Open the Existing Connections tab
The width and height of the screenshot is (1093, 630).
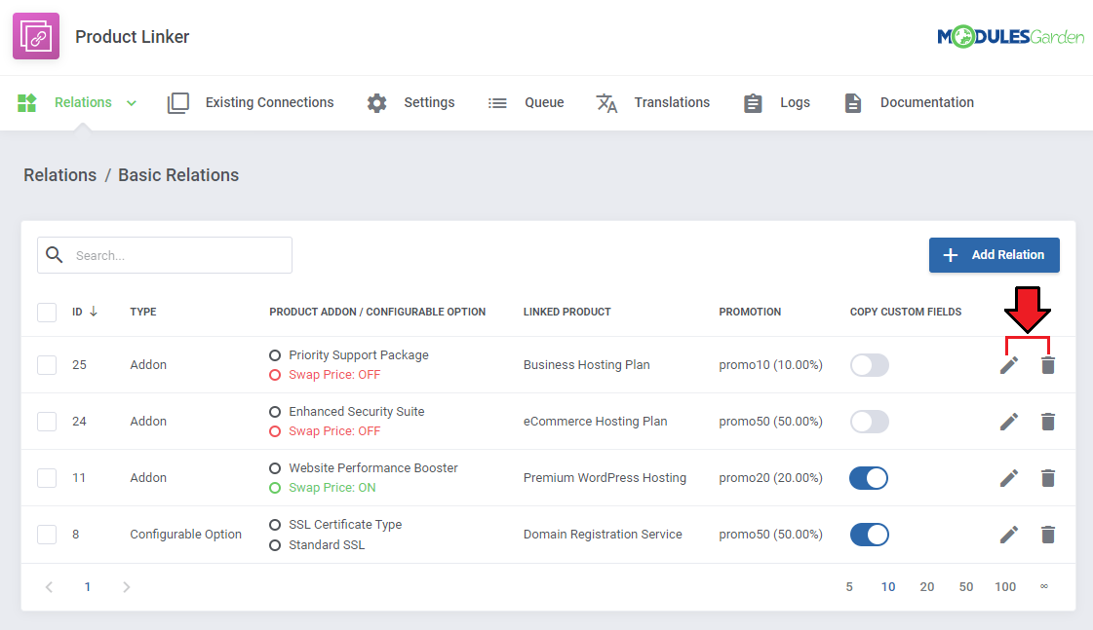click(269, 102)
